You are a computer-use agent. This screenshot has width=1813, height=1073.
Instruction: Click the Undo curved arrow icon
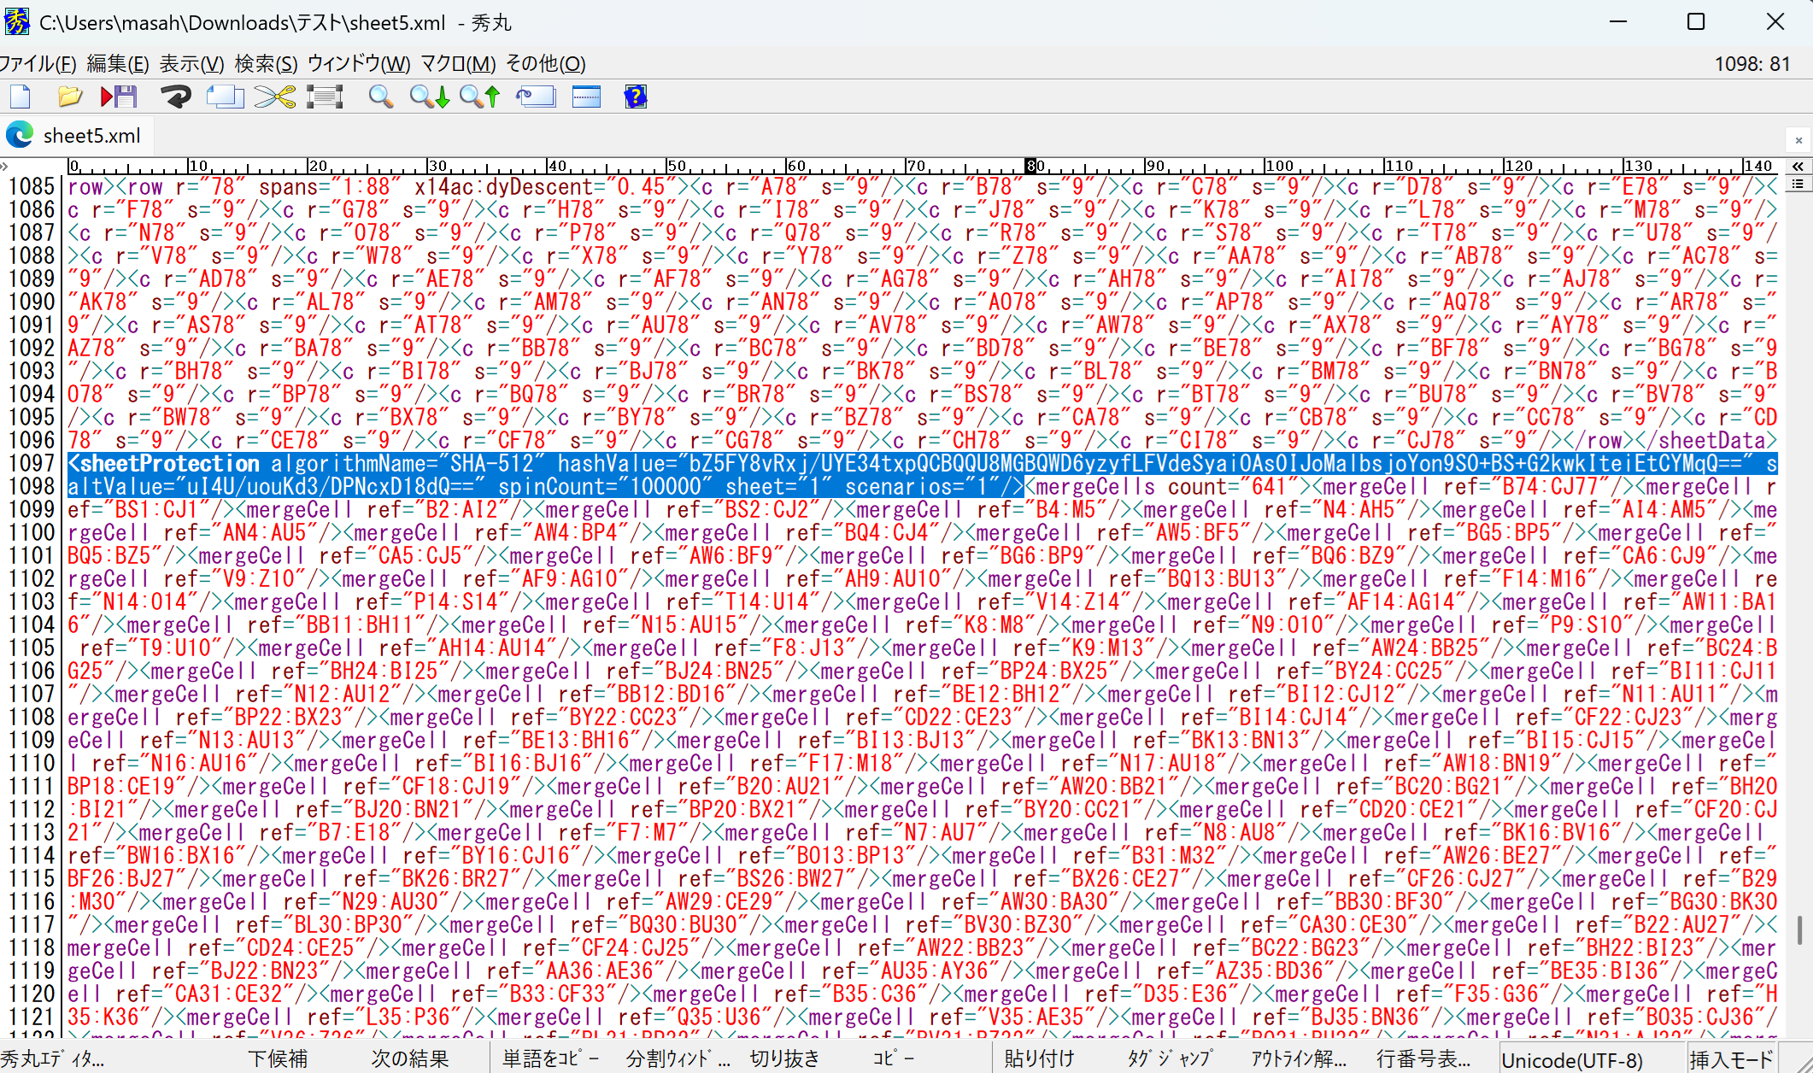coord(176,97)
